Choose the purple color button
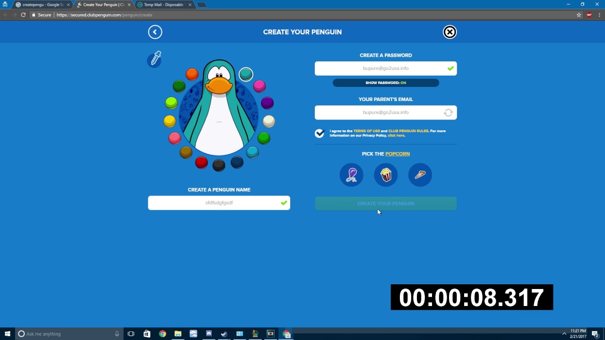The image size is (605, 340). pos(267,102)
